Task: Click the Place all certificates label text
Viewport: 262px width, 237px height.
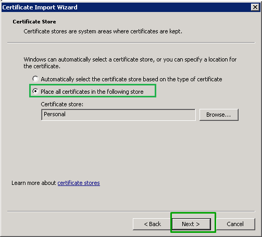Action: click(92, 92)
